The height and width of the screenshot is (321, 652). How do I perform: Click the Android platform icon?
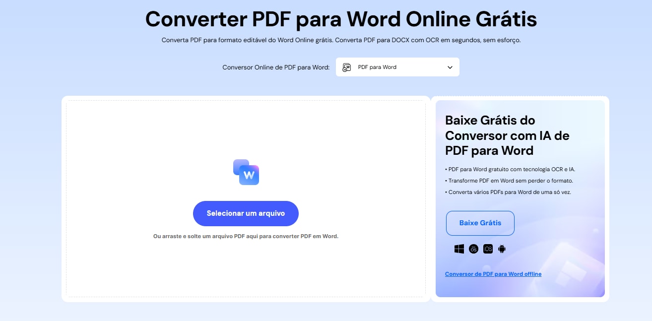[502, 249]
